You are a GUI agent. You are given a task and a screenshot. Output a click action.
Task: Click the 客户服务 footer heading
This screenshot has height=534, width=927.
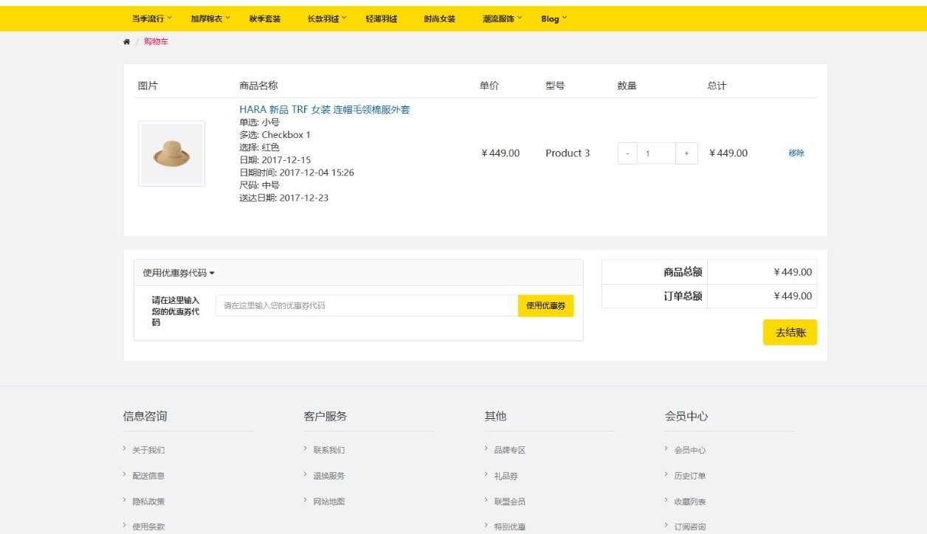pyautogui.click(x=325, y=416)
